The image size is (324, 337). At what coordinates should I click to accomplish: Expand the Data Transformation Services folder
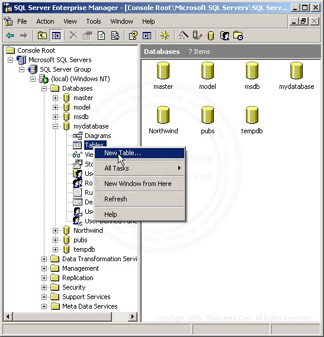coord(44,259)
